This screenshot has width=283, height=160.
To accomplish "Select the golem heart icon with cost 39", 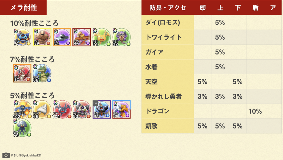I will (42, 37).
